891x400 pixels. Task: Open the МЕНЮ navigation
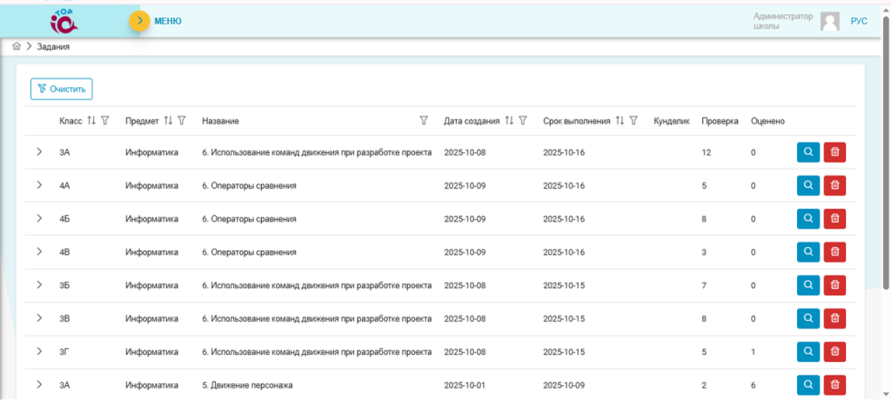coord(168,21)
